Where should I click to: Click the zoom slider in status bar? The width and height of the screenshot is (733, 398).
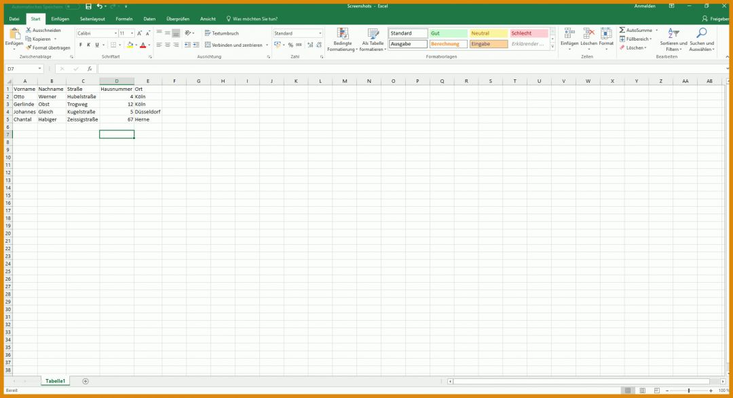click(689, 391)
